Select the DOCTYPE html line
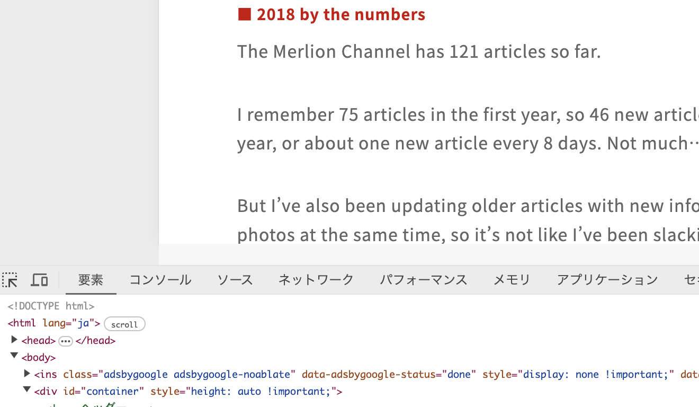699x407 pixels. click(51, 306)
